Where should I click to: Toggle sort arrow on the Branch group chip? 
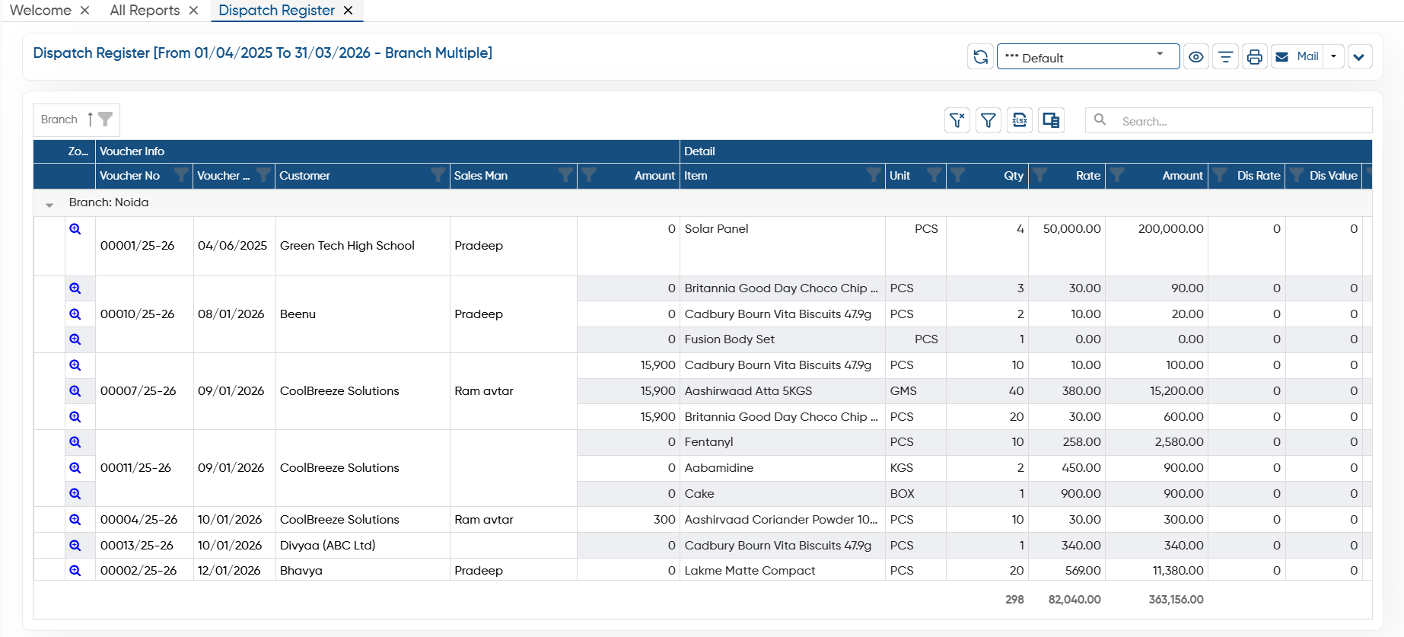tap(90, 119)
